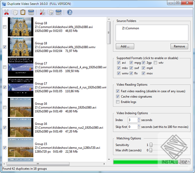This screenshot has width=195, height=173.
Task: Toggle the mpg format checkbox
Action: [x=131, y=62]
